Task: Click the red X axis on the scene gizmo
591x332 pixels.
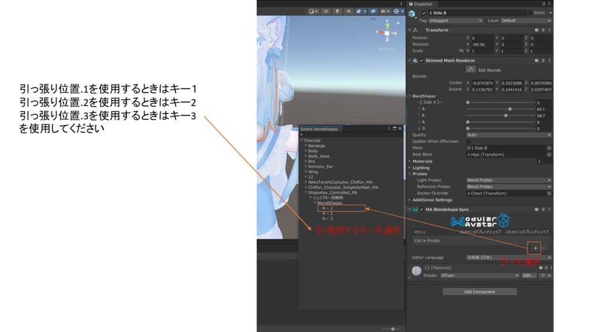Action: click(380, 32)
